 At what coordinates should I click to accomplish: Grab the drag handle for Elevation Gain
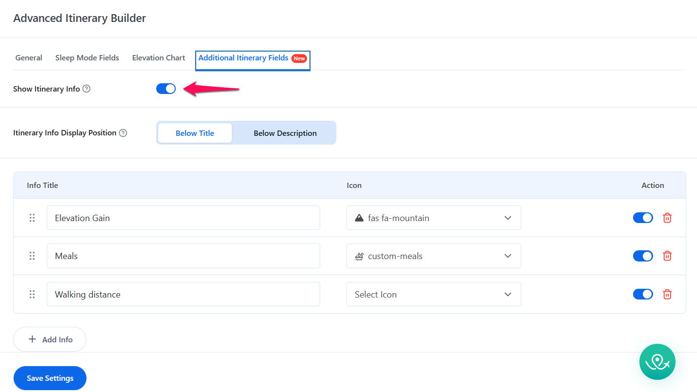coord(32,218)
